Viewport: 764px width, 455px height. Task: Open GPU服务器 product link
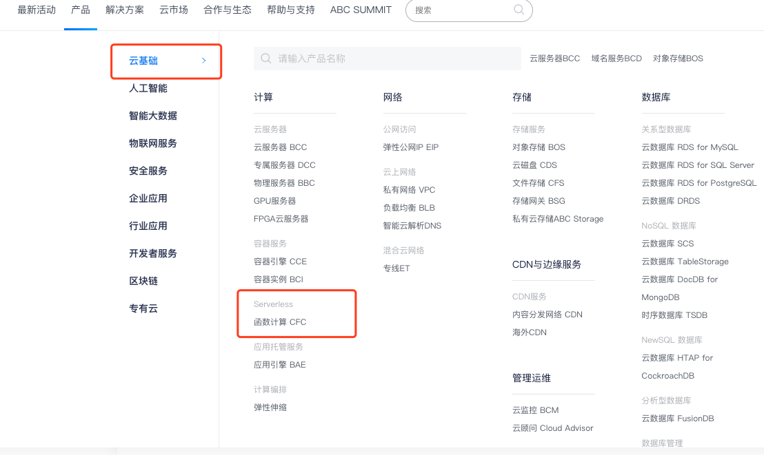tap(275, 201)
